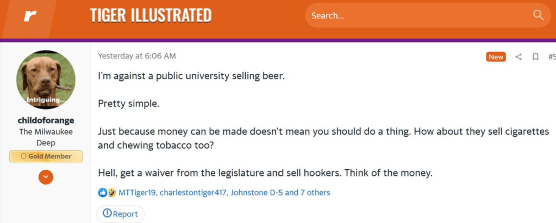Image resolution: width=556 pixels, height=223 pixels.
Task: Click Johnstone D-5 in reactions list
Action: [x=256, y=193]
